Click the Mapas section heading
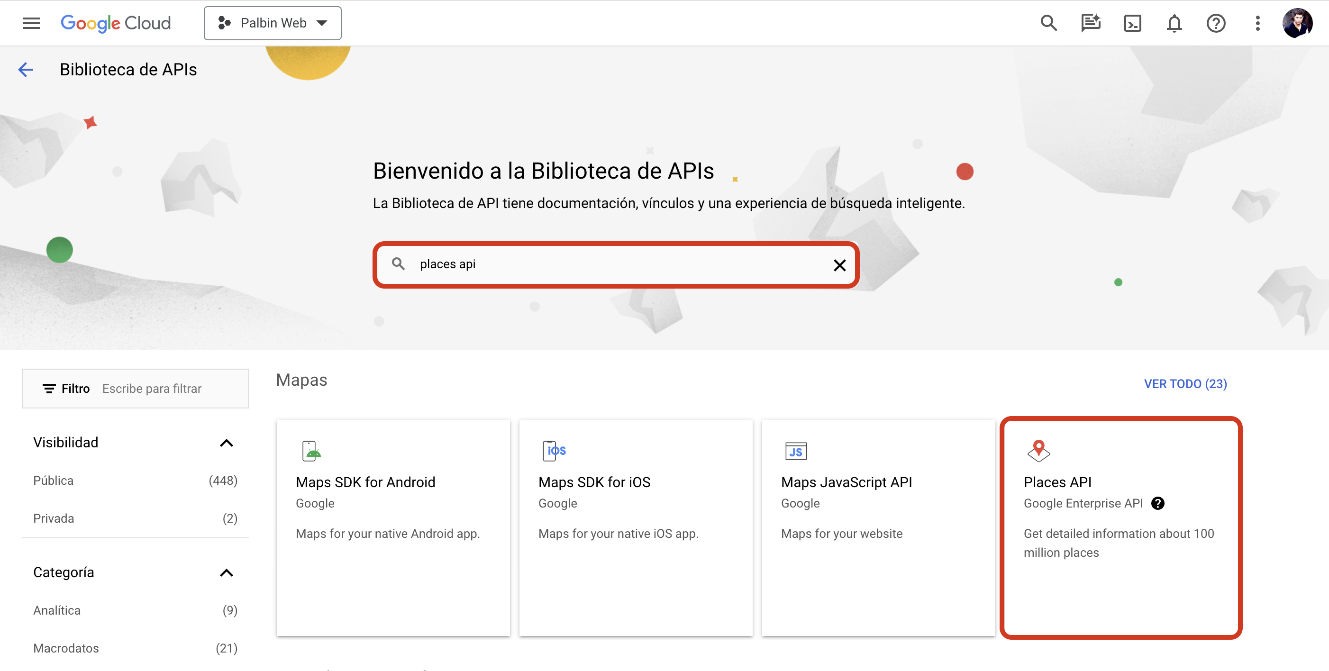This screenshot has width=1329, height=671. click(x=301, y=380)
